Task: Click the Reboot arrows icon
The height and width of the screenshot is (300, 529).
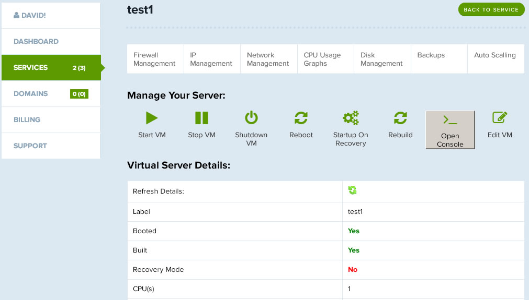Action: [x=301, y=118]
